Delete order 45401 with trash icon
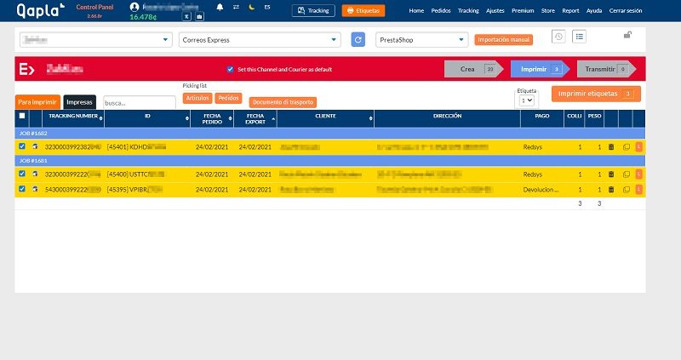This screenshot has width=681, height=360. point(611,146)
